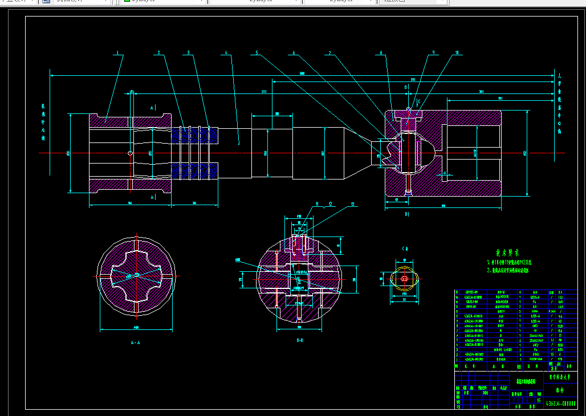Select technical requirement line 1 text
The image size is (586, 416).
point(509,263)
